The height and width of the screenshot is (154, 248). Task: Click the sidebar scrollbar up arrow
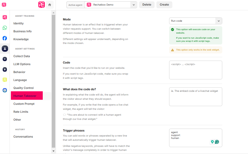53,13
